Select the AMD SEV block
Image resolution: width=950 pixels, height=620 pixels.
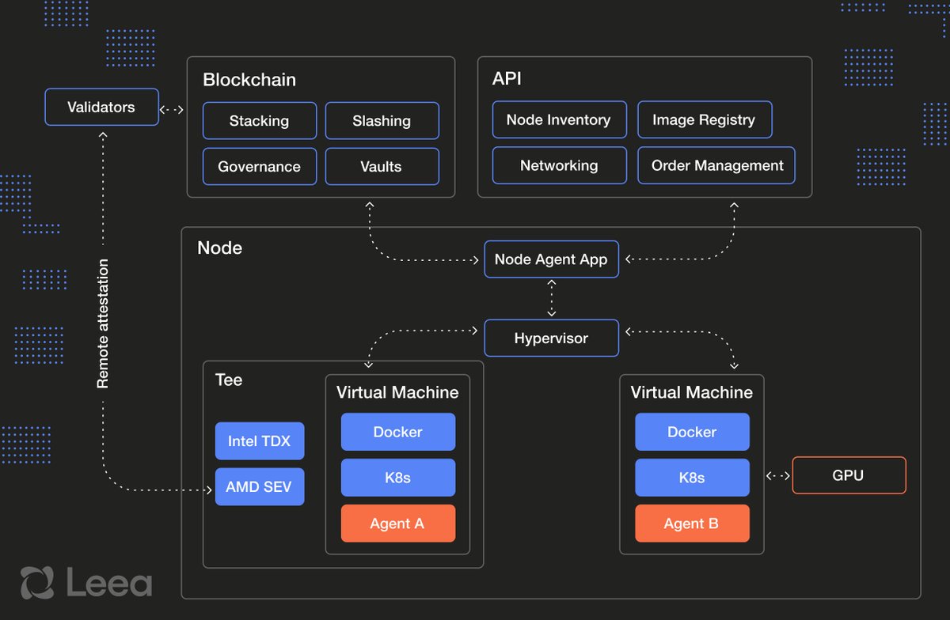(x=260, y=487)
